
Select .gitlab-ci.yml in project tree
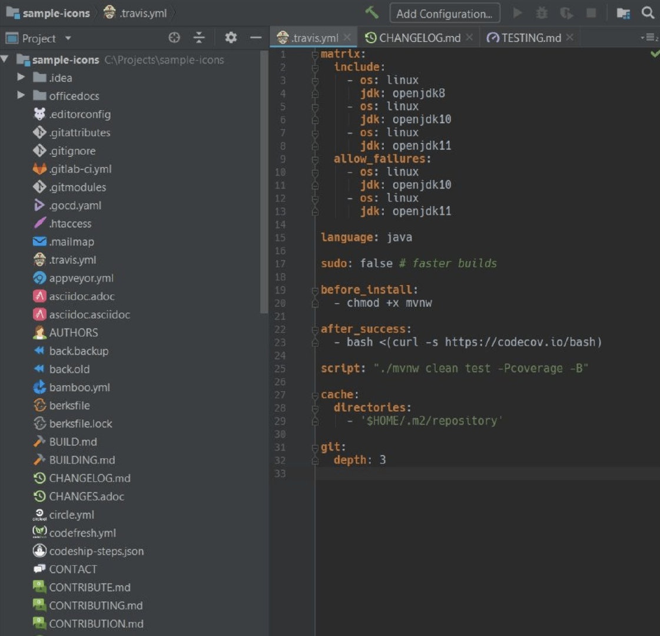coord(80,169)
